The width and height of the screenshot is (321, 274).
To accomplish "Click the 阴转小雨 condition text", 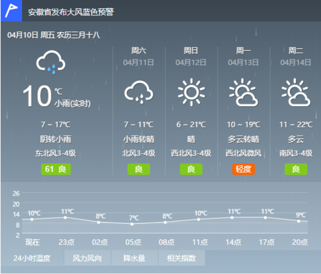I will point(56,139).
